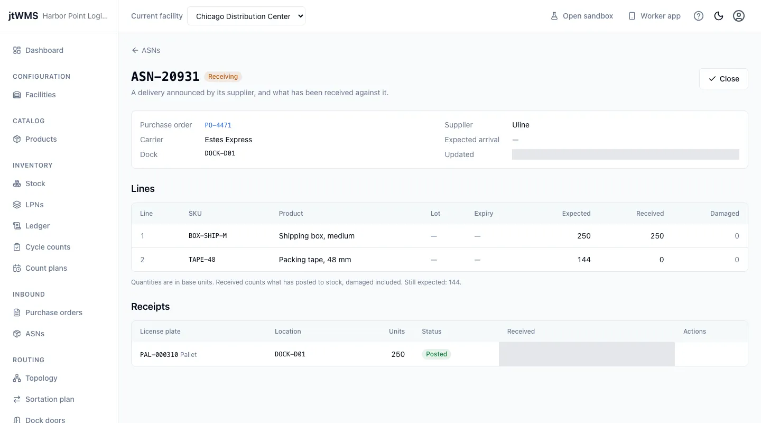
Task: Click product name Packing tape, 48 mm
Action: coord(315,260)
